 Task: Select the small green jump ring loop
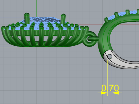click(89, 39)
